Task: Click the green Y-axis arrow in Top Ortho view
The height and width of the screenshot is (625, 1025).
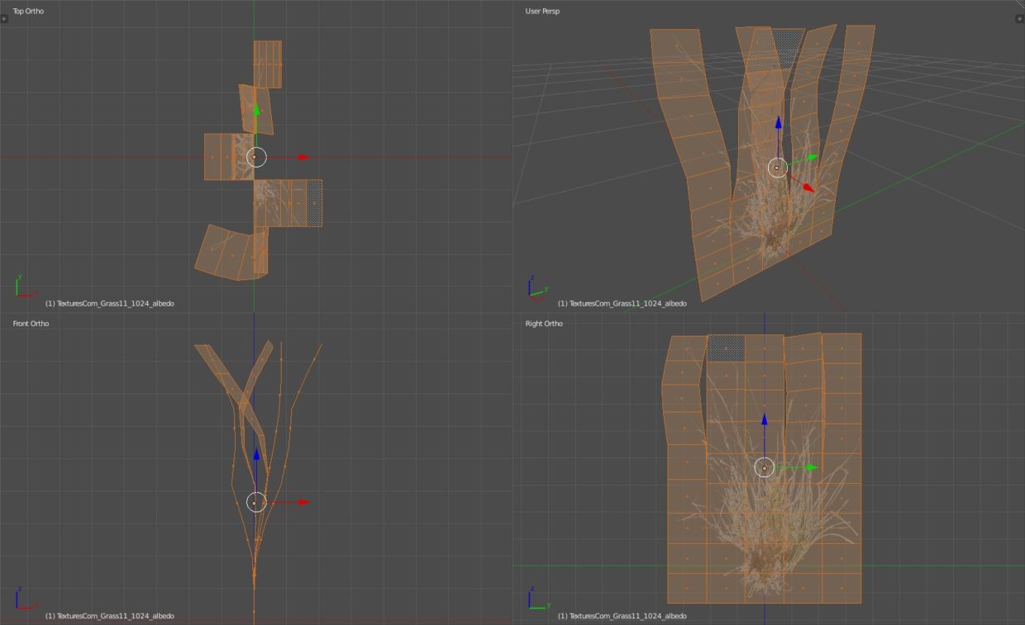Action: (x=256, y=111)
